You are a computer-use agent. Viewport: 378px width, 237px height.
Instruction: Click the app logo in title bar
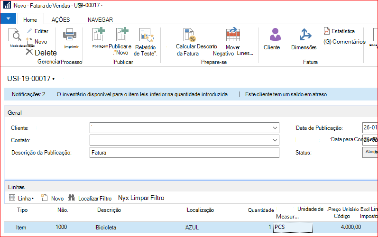coord(7,5)
